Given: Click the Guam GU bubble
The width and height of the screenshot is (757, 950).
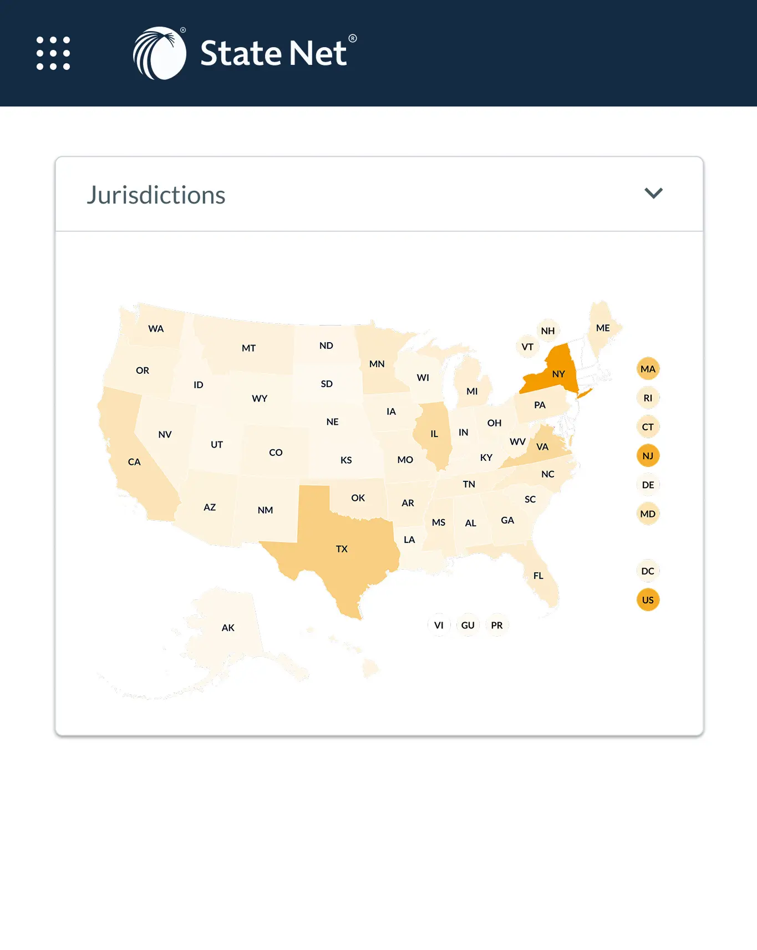Looking at the screenshot, I should coord(468,626).
